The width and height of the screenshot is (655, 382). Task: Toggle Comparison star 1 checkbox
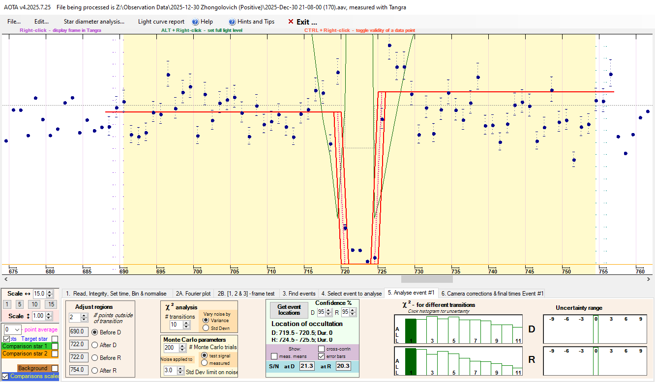(x=55, y=346)
